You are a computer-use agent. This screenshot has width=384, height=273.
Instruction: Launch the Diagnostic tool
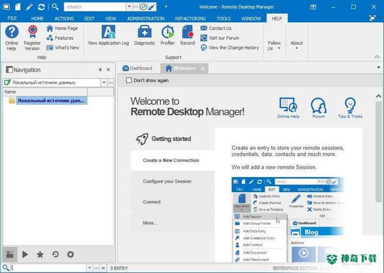point(145,35)
